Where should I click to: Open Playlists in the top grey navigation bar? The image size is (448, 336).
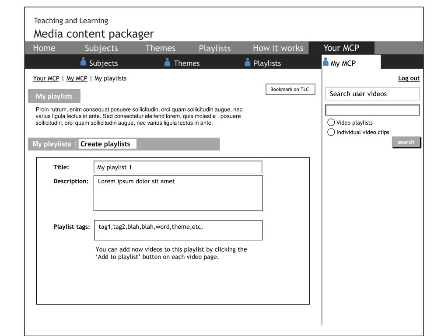point(215,48)
